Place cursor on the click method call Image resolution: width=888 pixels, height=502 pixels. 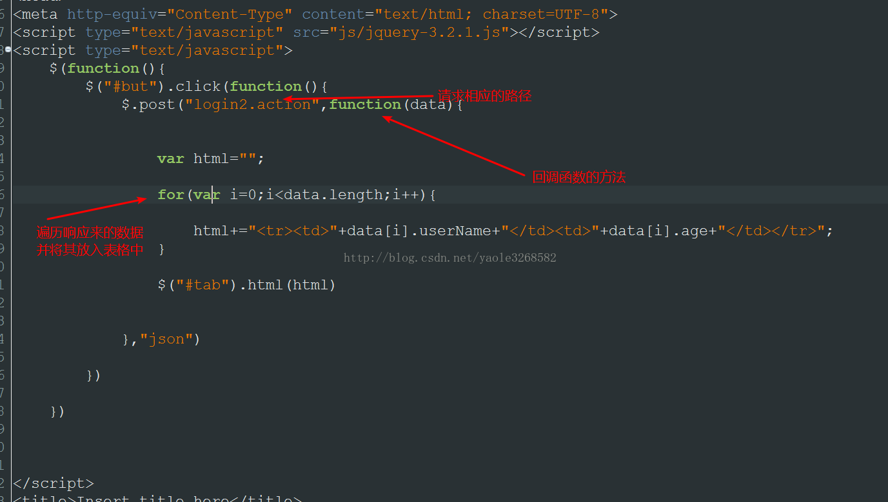tap(198, 86)
